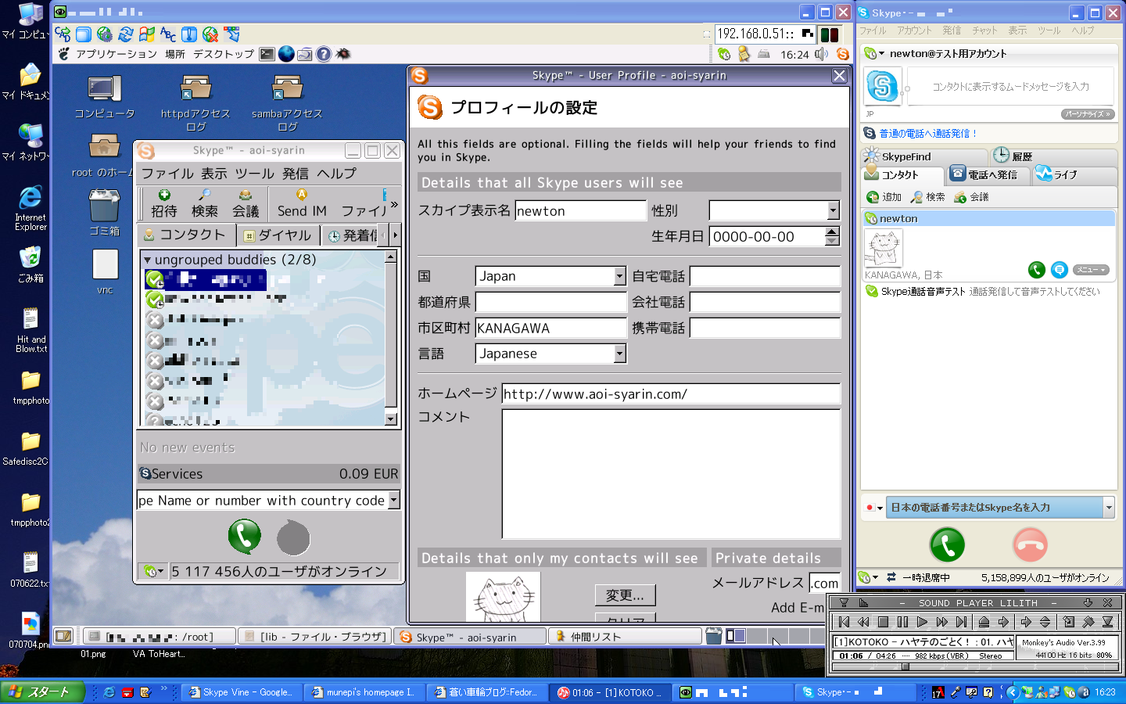Click the buddy list vertical scrollbar
The height and width of the screenshot is (704, 1126).
pos(391,338)
